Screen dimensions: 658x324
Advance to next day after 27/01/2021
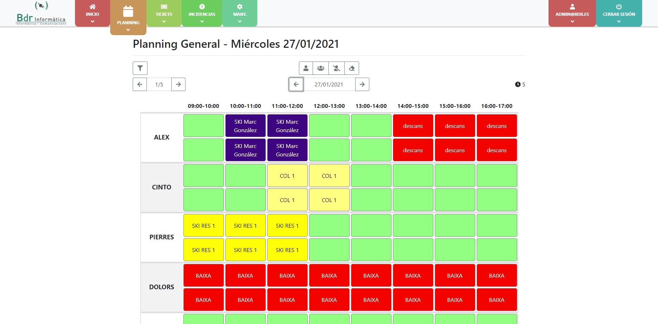coord(362,84)
